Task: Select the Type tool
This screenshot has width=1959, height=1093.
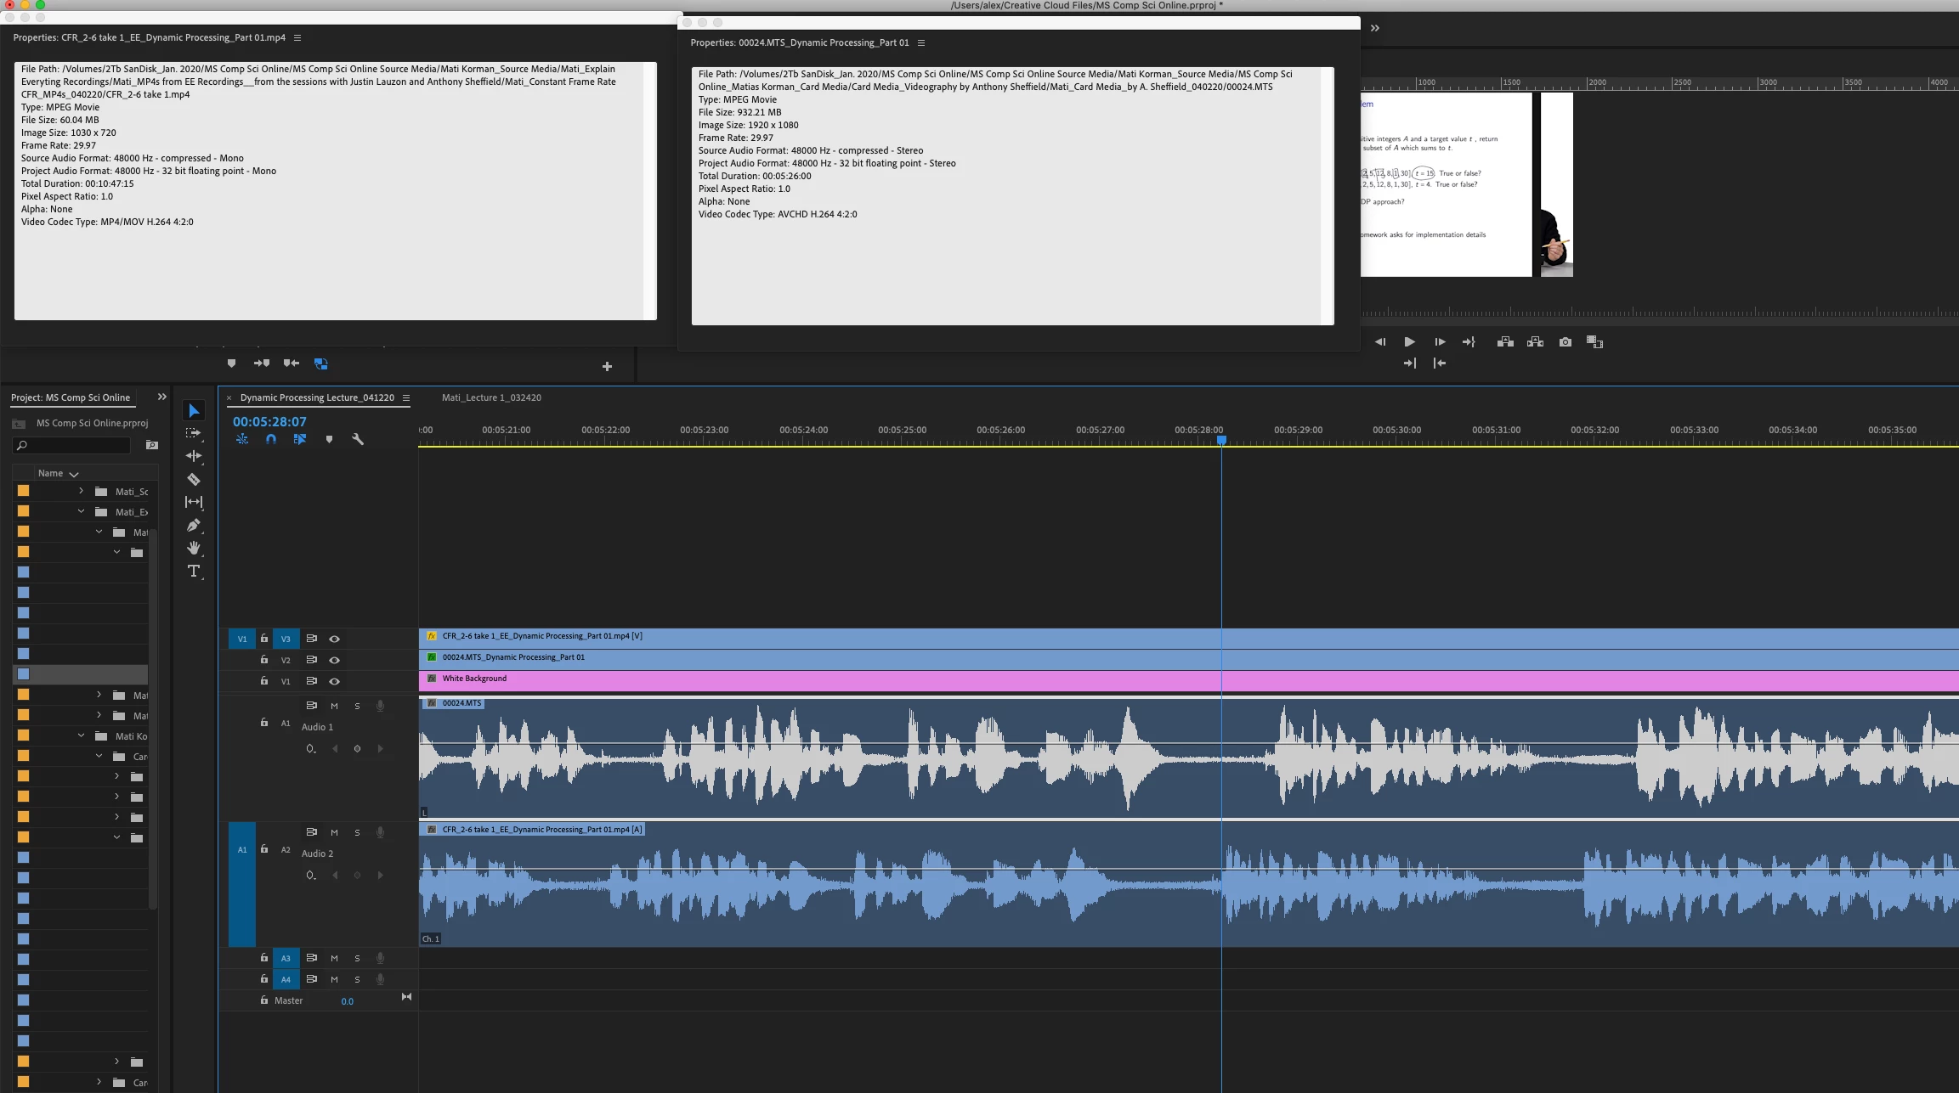Action: pos(194,571)
